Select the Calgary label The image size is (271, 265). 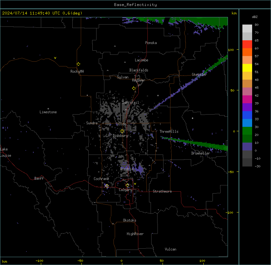[x=125, y=190]
